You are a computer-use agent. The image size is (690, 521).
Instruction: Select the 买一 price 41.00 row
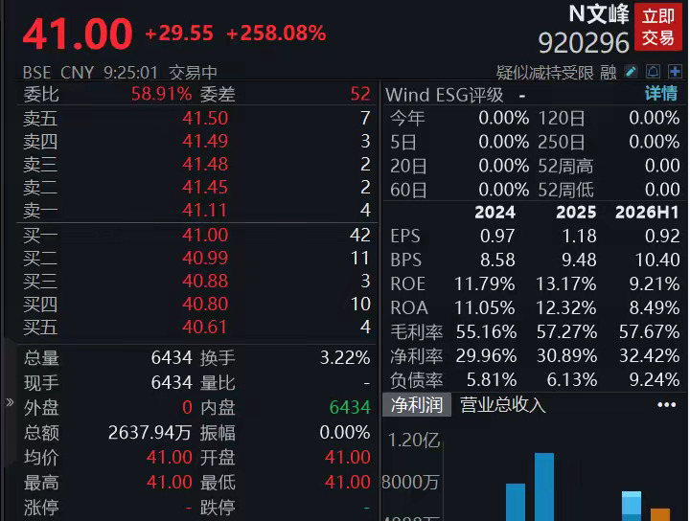196,236
